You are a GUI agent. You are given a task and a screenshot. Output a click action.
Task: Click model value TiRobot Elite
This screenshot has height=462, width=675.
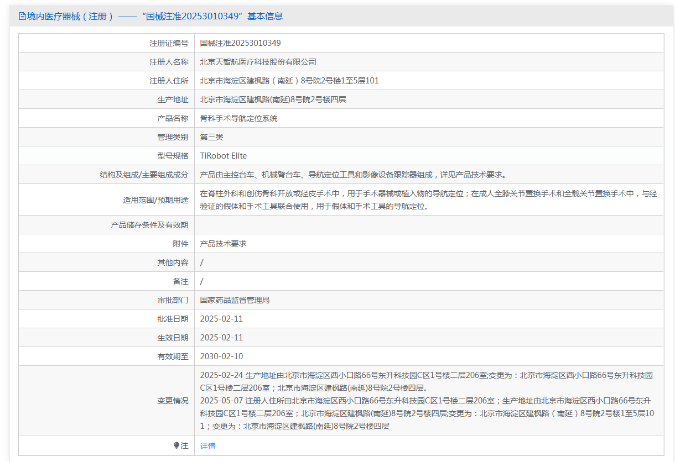223,156
